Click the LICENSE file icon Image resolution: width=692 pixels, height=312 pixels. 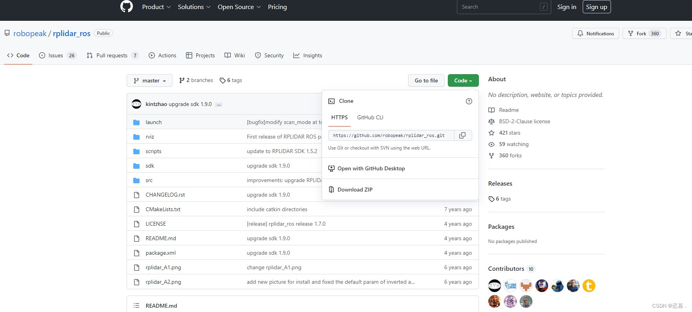136,224
